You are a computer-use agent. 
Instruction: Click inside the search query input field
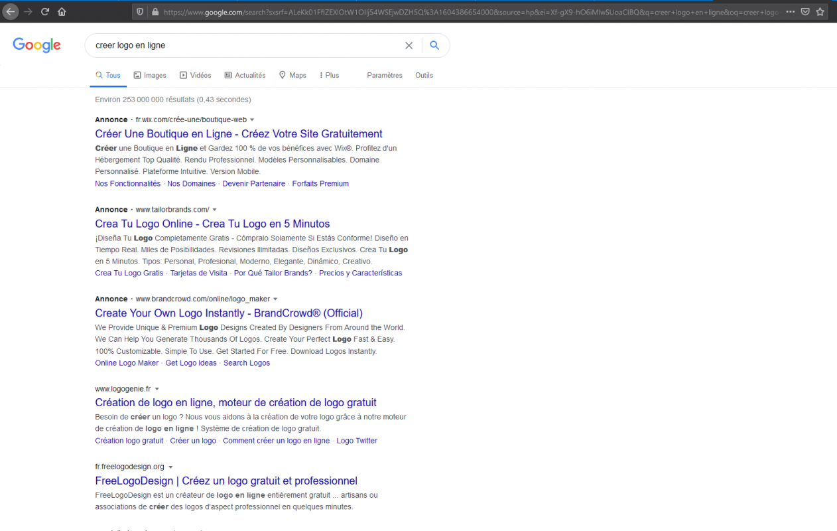245,45
